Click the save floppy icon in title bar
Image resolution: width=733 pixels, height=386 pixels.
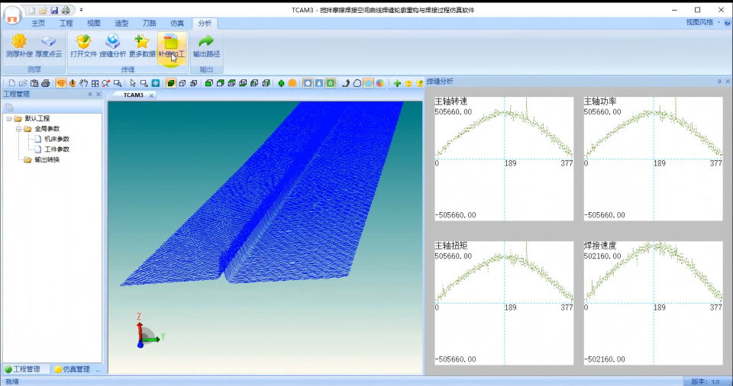[54, 10]
